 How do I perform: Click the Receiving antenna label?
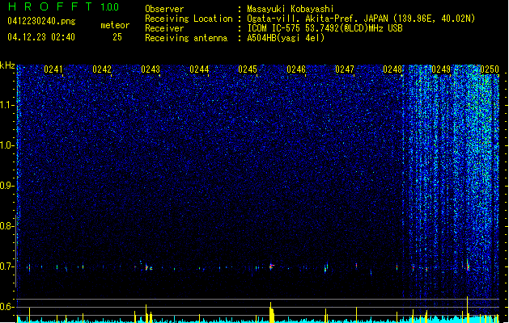186,38
